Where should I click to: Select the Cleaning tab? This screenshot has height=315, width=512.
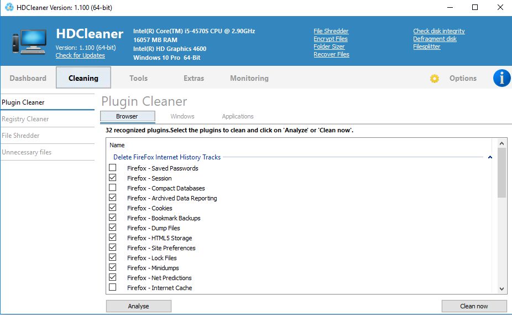[x=83, y=78]
